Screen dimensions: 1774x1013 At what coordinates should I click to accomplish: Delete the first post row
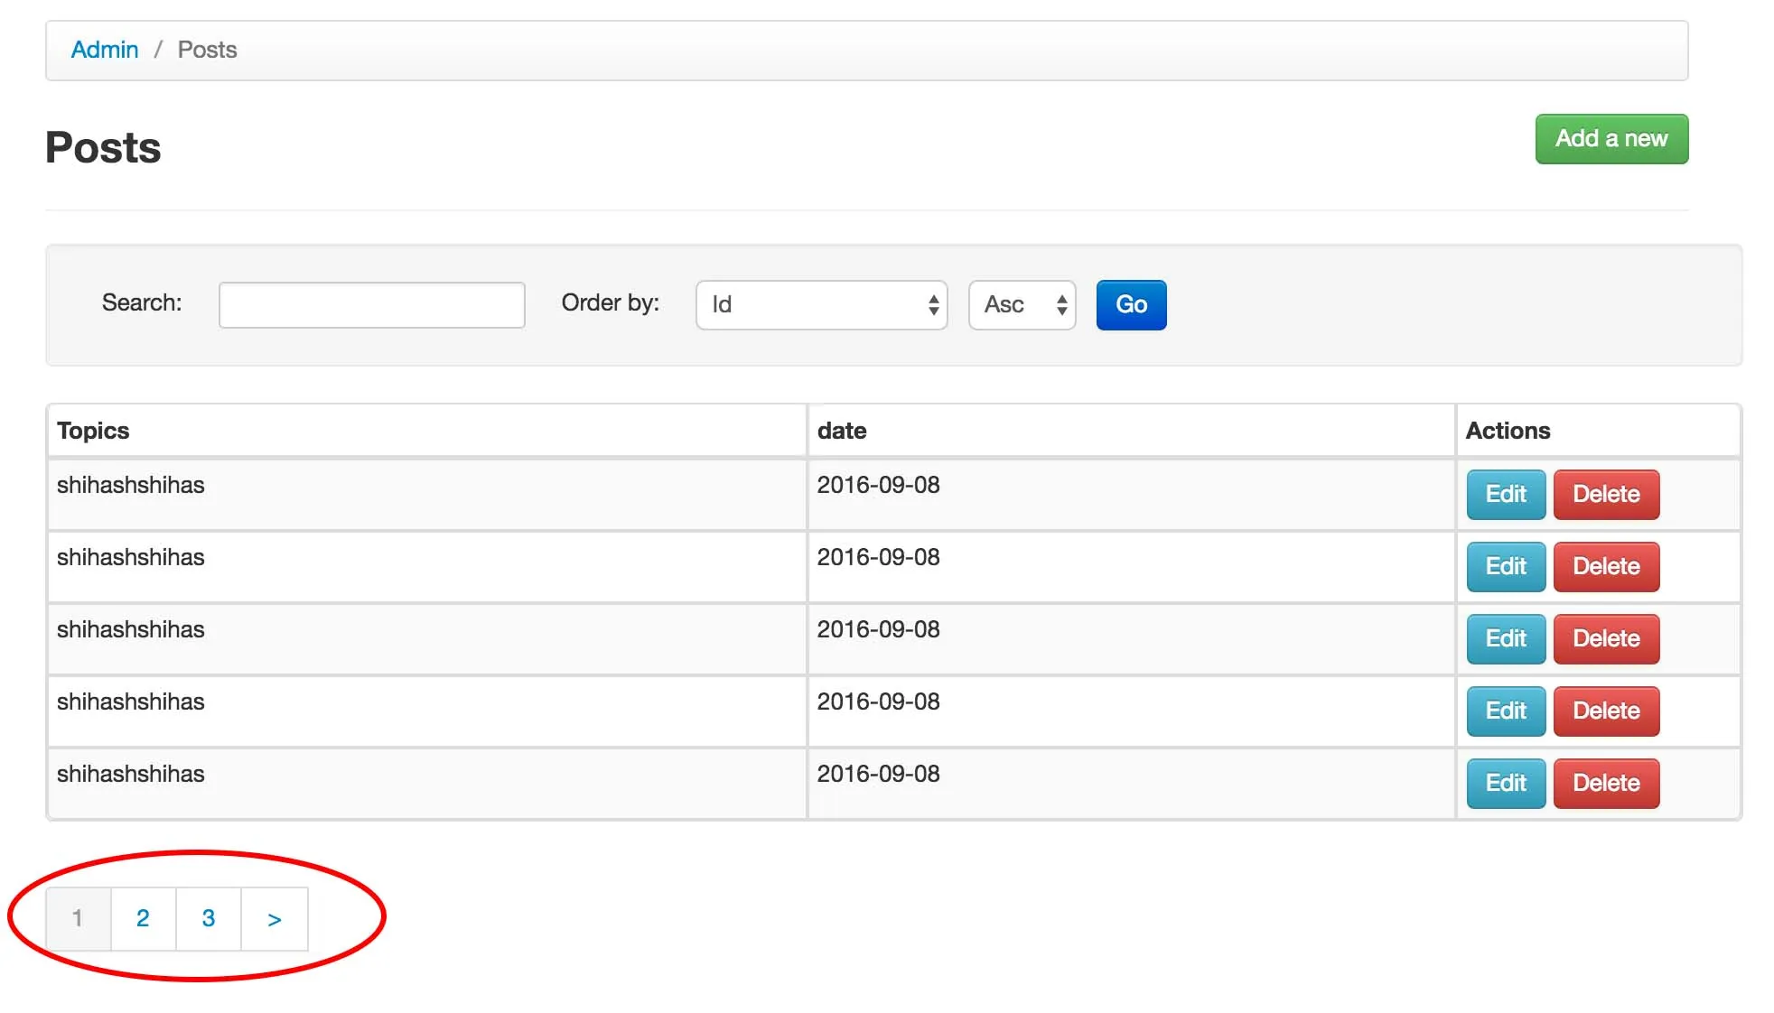pos(1605,495)
